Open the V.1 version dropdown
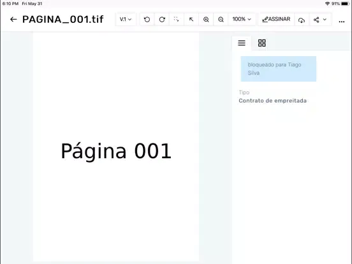The height and width of the screenshot is (264, 352). [x=126, y=19]
